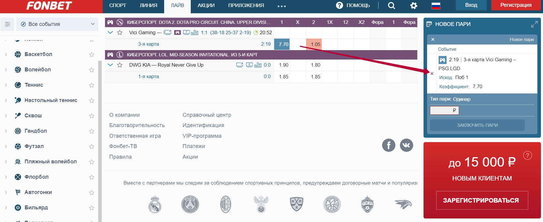This screenshot has height=222, width=543.
Task: Click gamepad icon in Dota 2 header
Action: coord(110,22)
